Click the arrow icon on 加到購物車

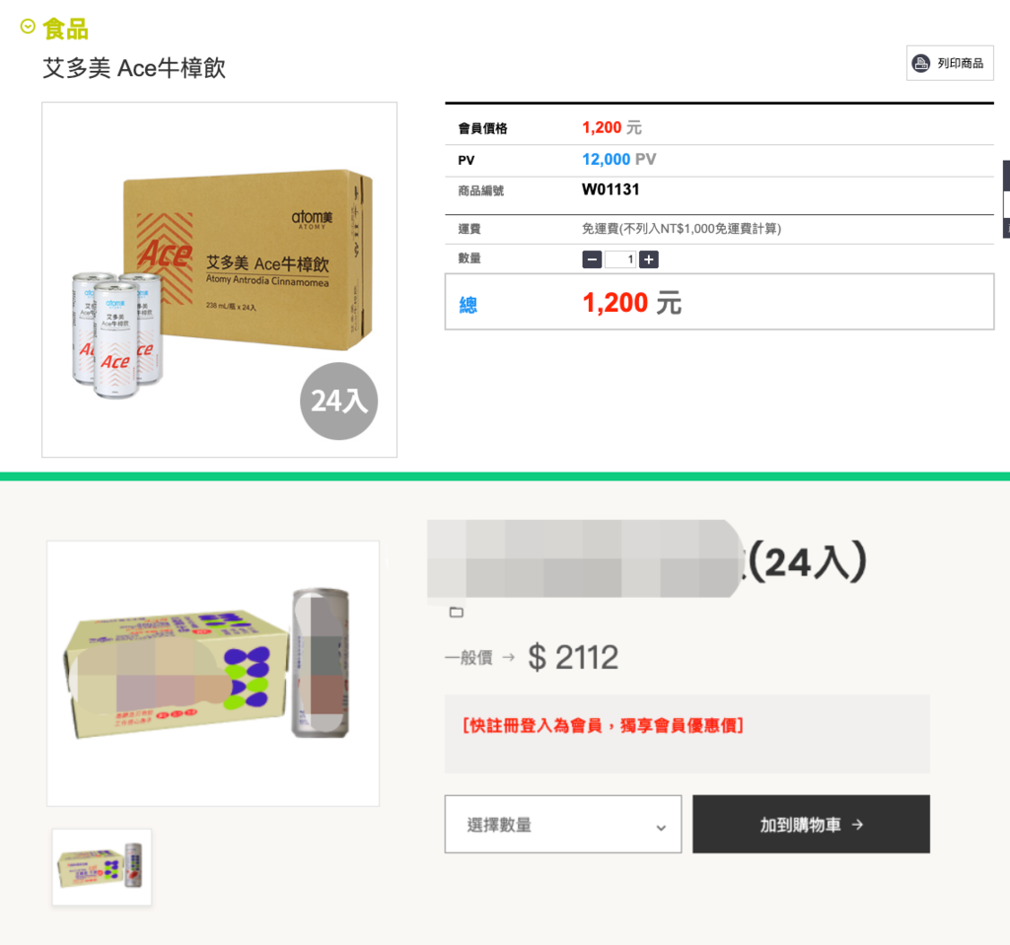pyautogui.click(x=857, y=825)
